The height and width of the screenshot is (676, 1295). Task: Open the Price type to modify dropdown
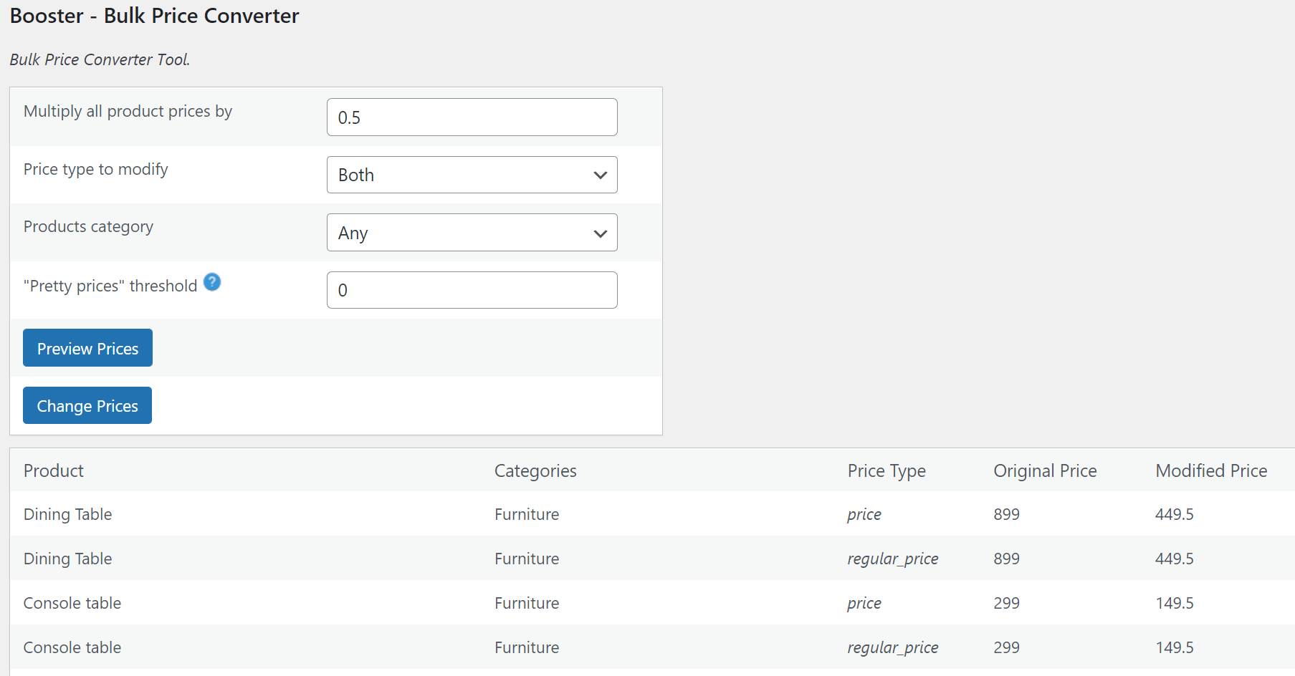pyautogui.click(x=472, y=175)
